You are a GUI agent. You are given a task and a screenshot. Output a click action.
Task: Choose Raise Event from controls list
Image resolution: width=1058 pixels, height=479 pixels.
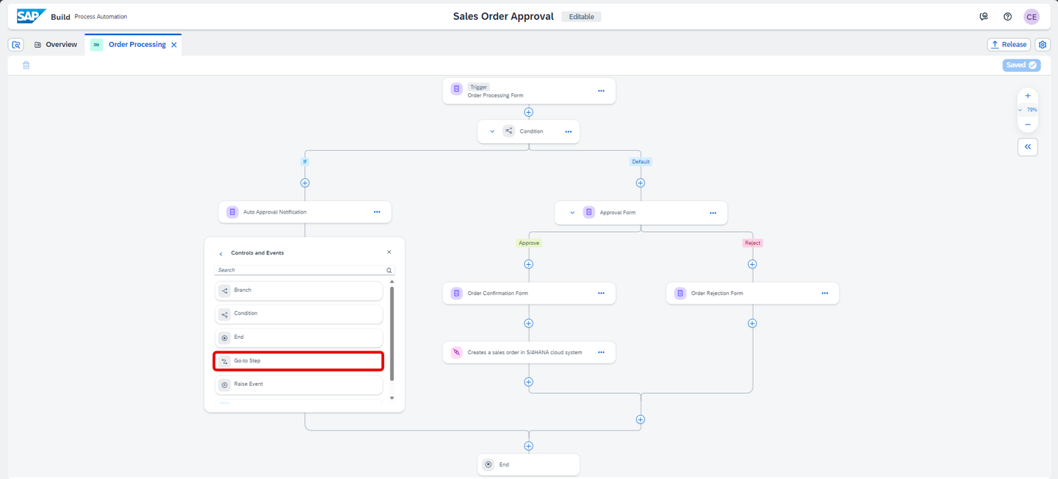pos(299,384)
